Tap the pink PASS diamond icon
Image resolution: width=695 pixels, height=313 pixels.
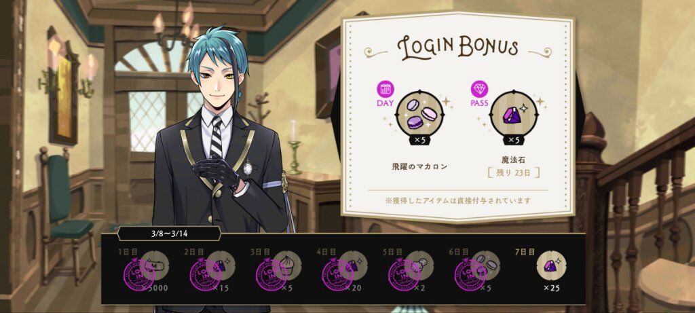point(479,90)
